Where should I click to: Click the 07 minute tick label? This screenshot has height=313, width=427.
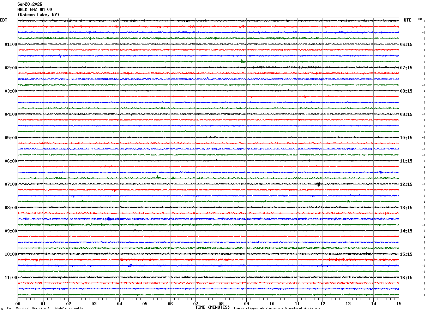point(196,303)
